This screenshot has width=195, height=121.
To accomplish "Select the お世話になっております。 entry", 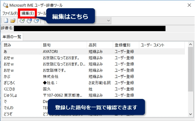I will click(x=61, y=58).
